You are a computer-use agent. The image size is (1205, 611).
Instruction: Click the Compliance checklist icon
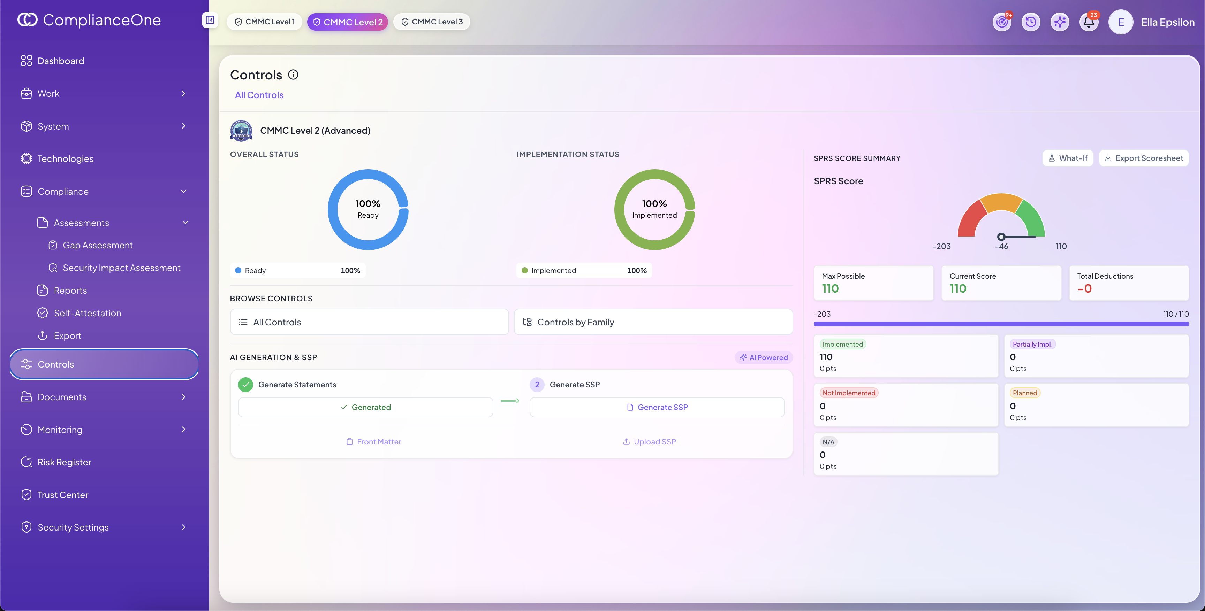pyautogui.click(x=26, y=191)
